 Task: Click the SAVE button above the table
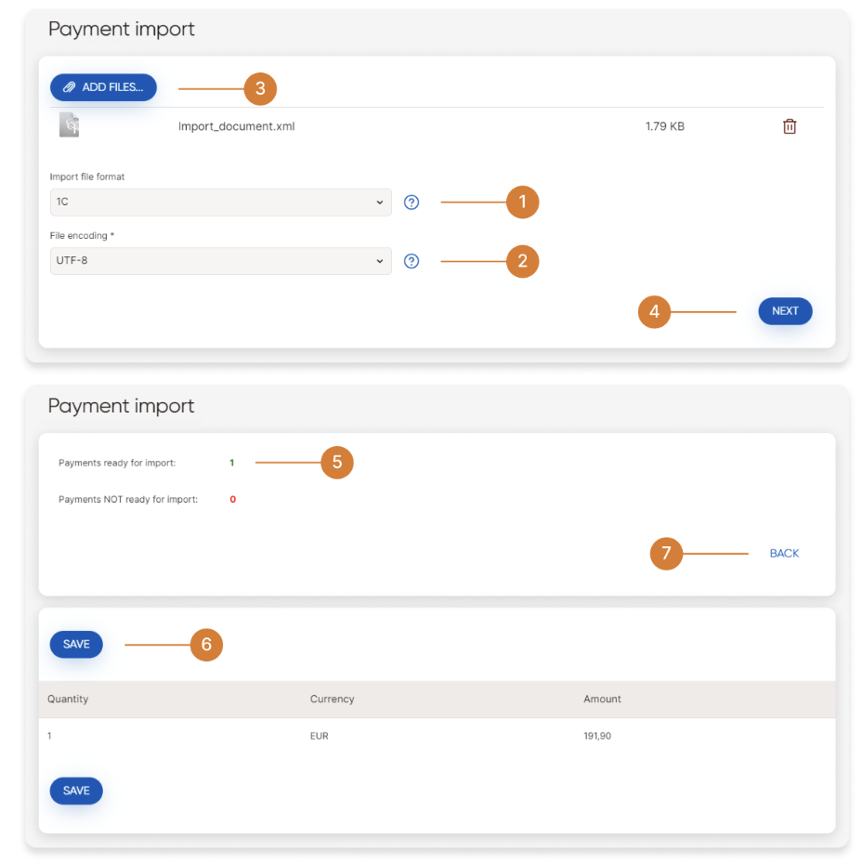pos(76,645)
